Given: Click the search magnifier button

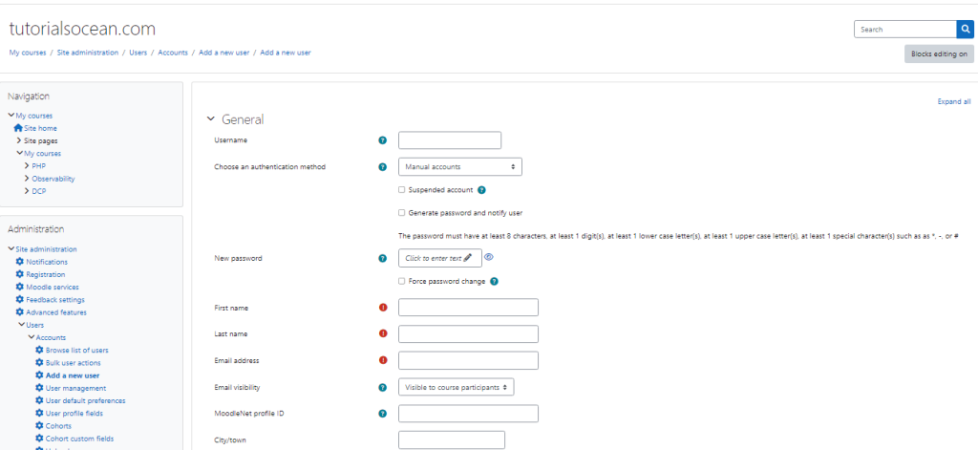Looking at the screenshot, I should pyautogui.click(x=965, y=30).
